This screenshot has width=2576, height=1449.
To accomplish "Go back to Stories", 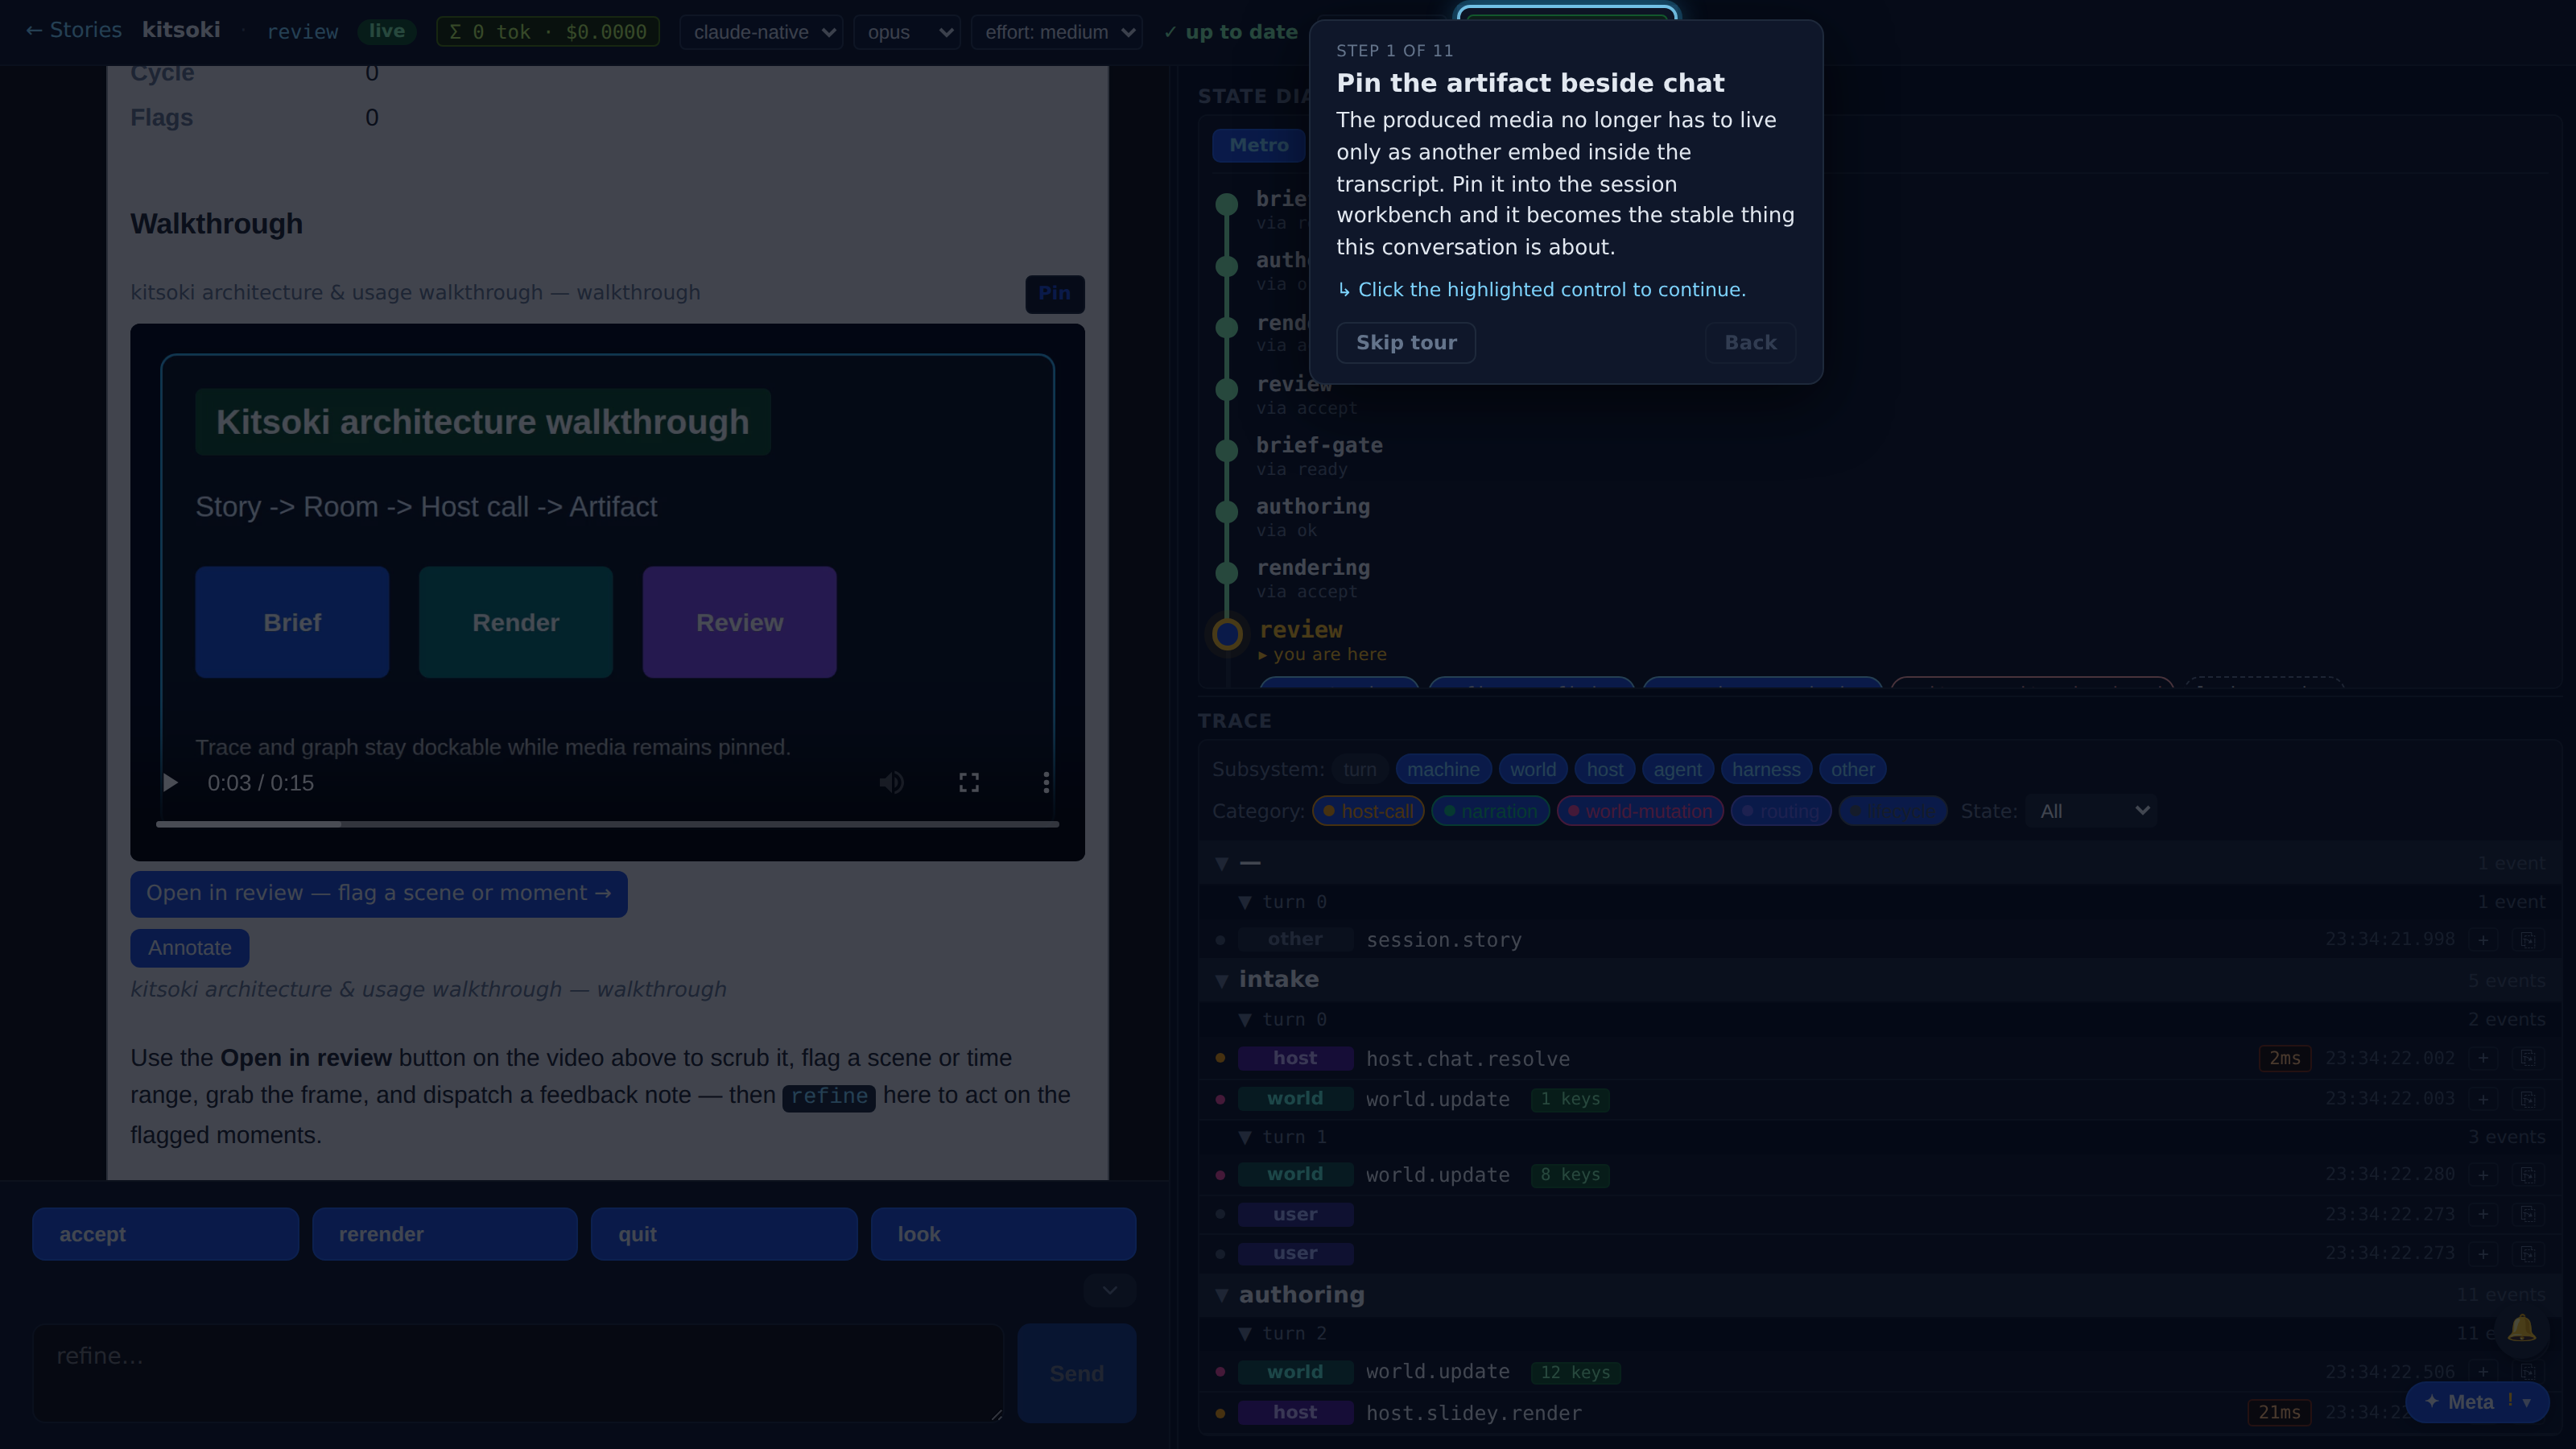I will tap(73, 30).
